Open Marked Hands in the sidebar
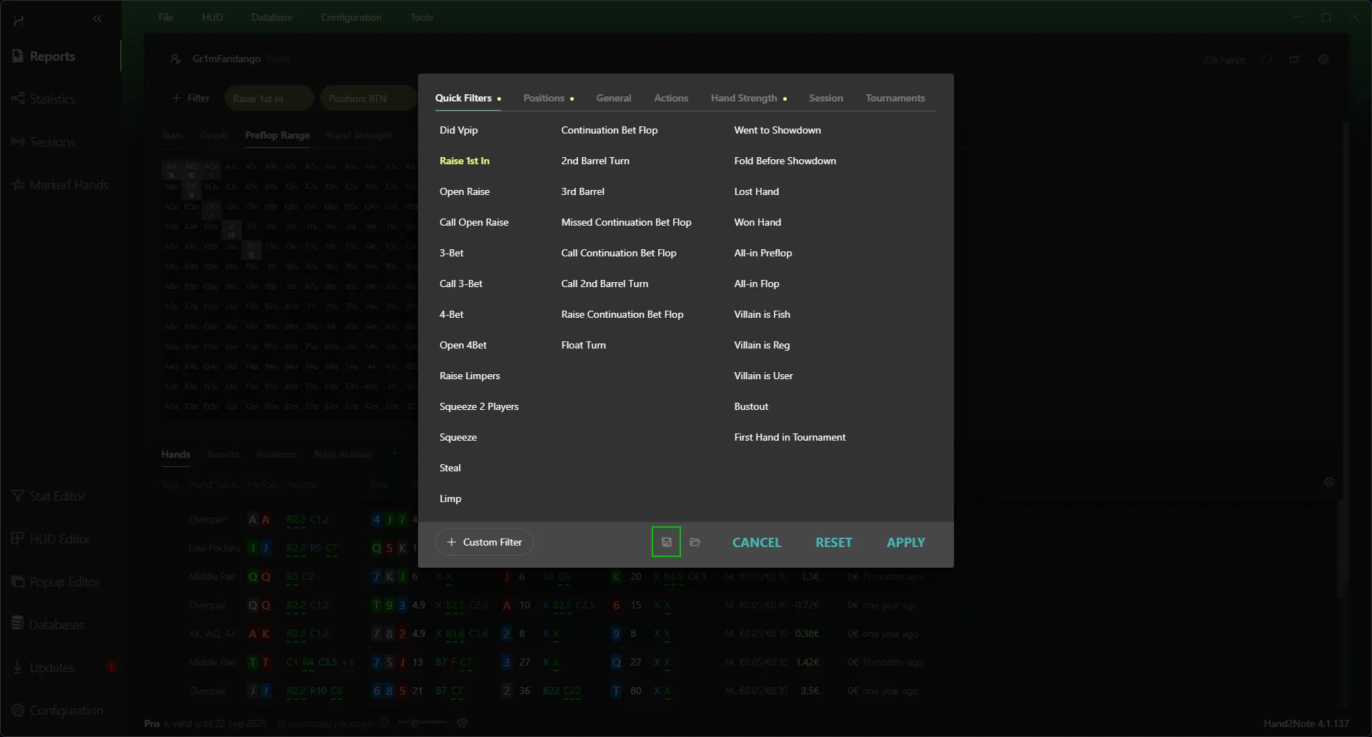Viewport: 1372px width, 737px height. coord(69,185)
